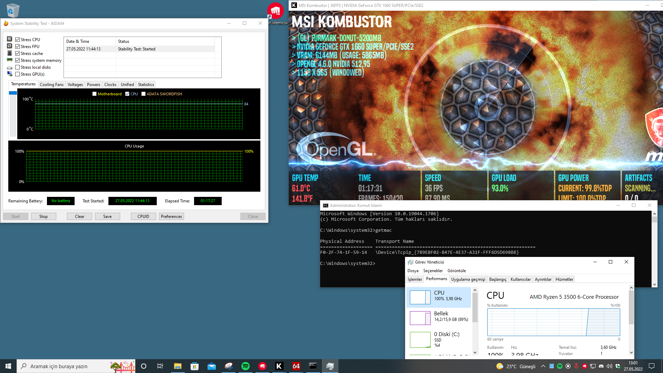The height and width of the screenshot is (373, 663).
Task: Open AIDA64 Preferences
Action: tap(171, 217)
